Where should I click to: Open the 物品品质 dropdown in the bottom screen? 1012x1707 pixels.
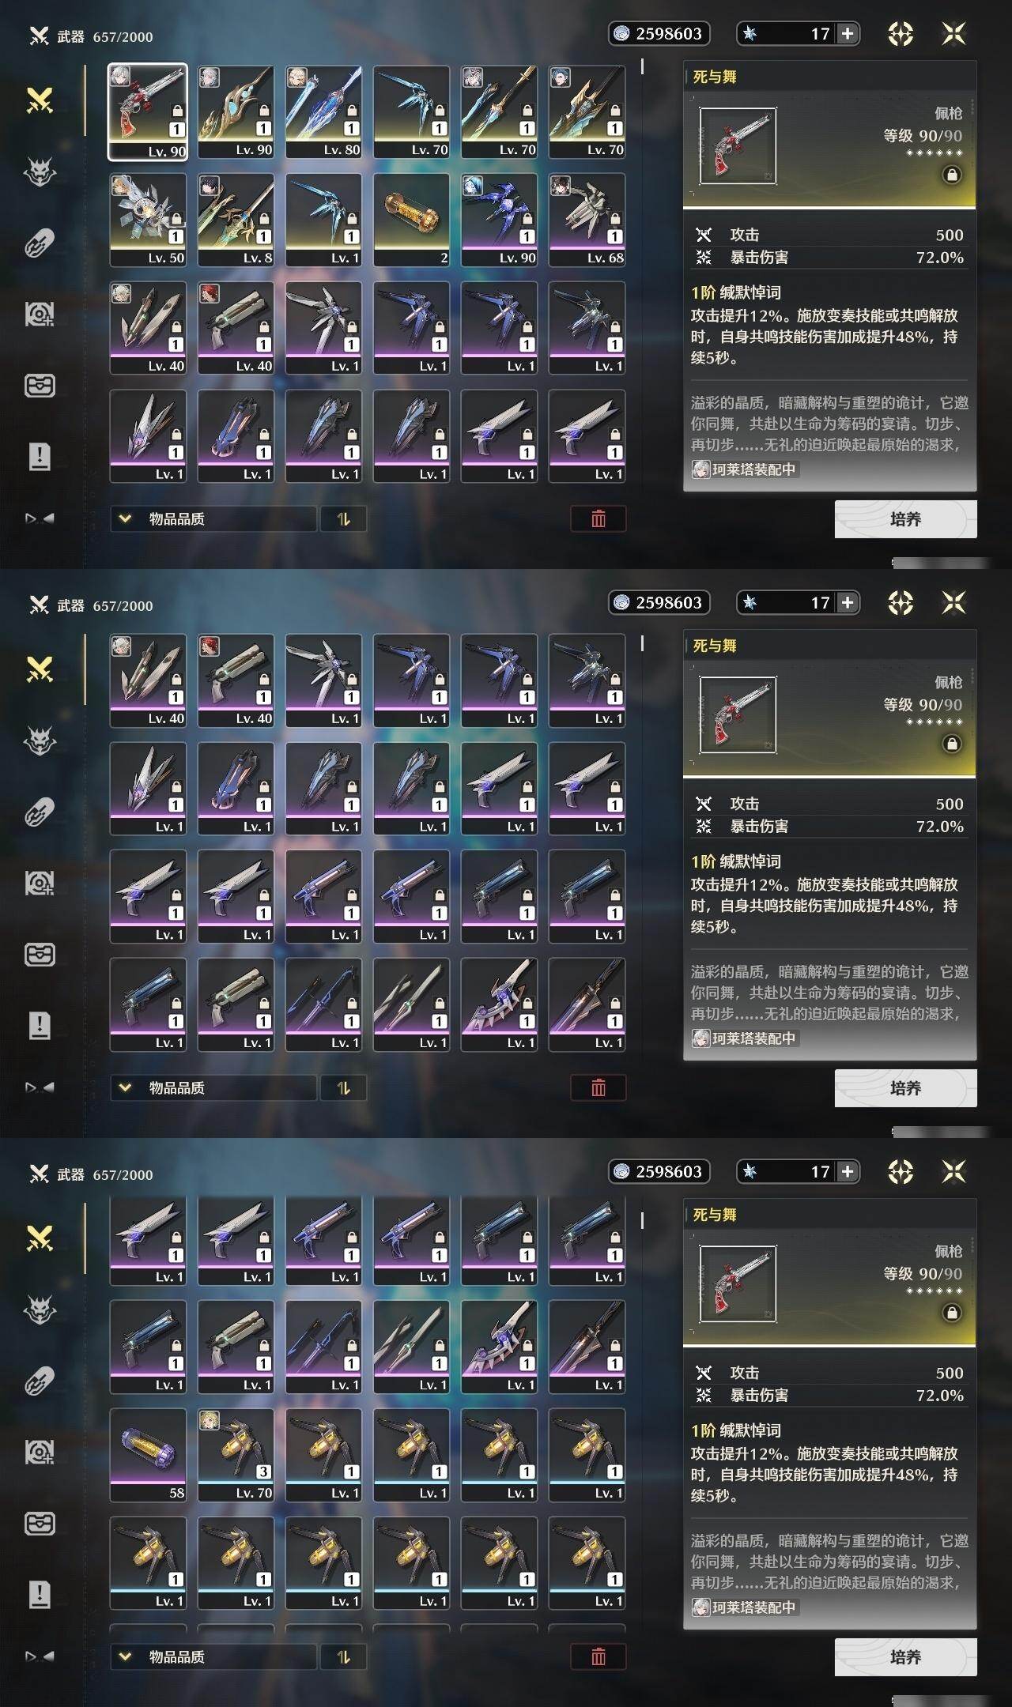point(213,1656)
